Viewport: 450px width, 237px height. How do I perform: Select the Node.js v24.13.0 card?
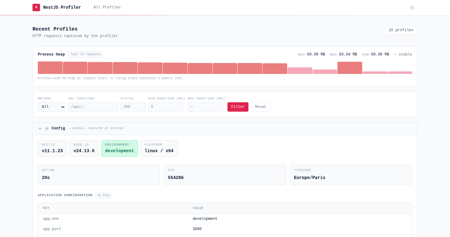click(x=84, y=148)
